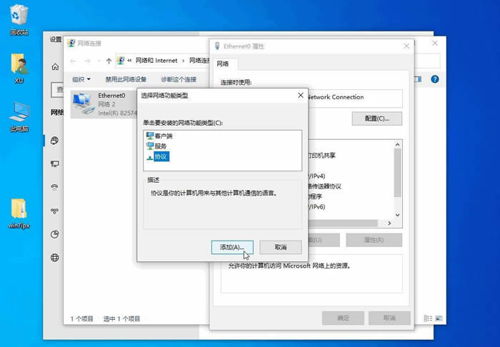Click the up arrow in Network Connections
This screenshot has height=347, width=500.
[x=109, y=61]
